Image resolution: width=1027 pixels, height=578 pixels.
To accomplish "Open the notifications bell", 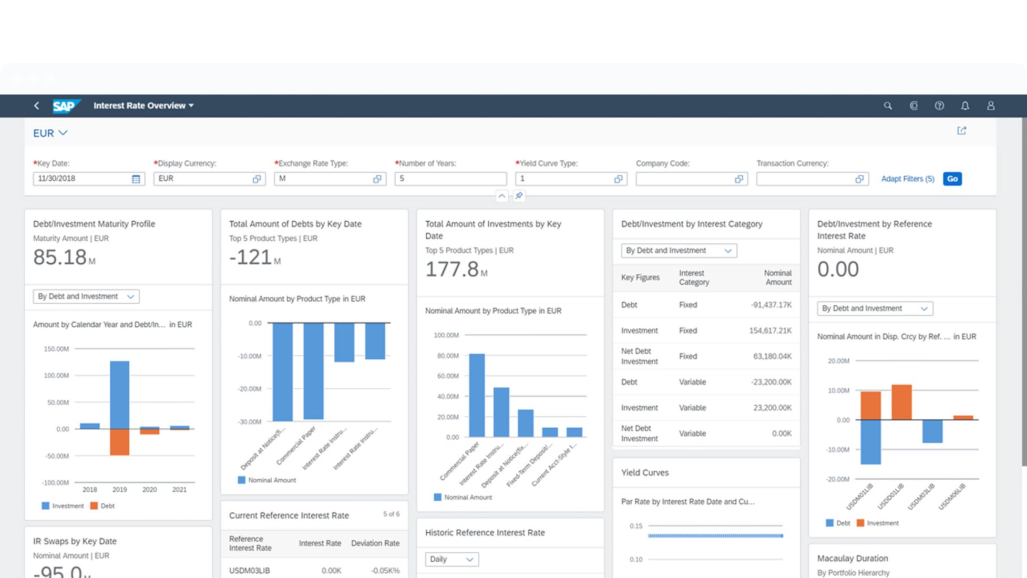I will (965, 106).
